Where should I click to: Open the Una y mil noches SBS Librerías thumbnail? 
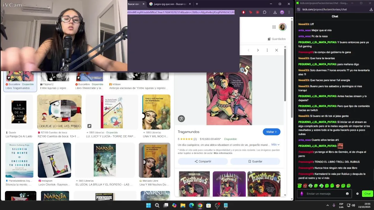coord(156,112)
